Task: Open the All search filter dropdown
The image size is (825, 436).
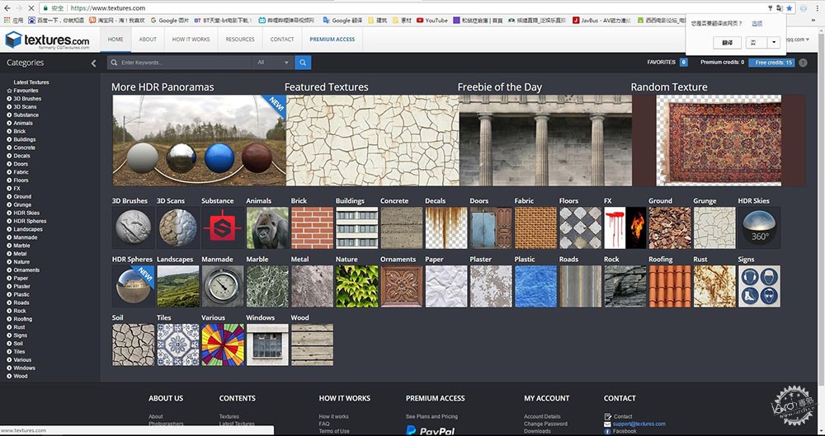Action: (x=273, y=63)
